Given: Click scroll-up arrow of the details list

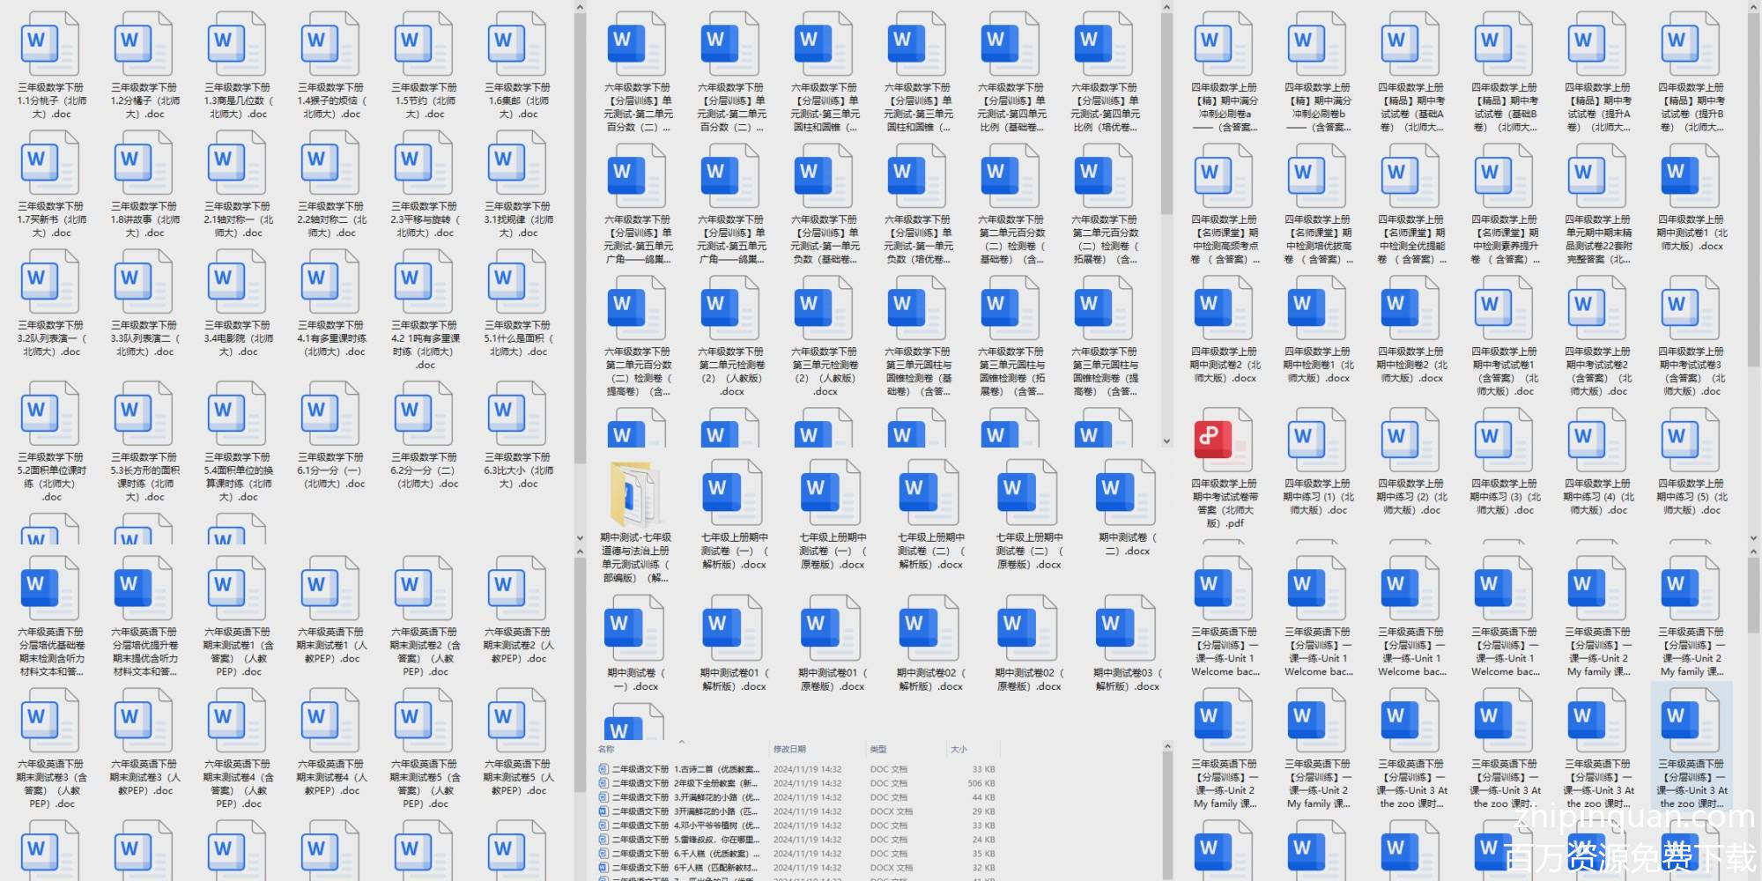Looking at the screenshot, I should 1166,747.
